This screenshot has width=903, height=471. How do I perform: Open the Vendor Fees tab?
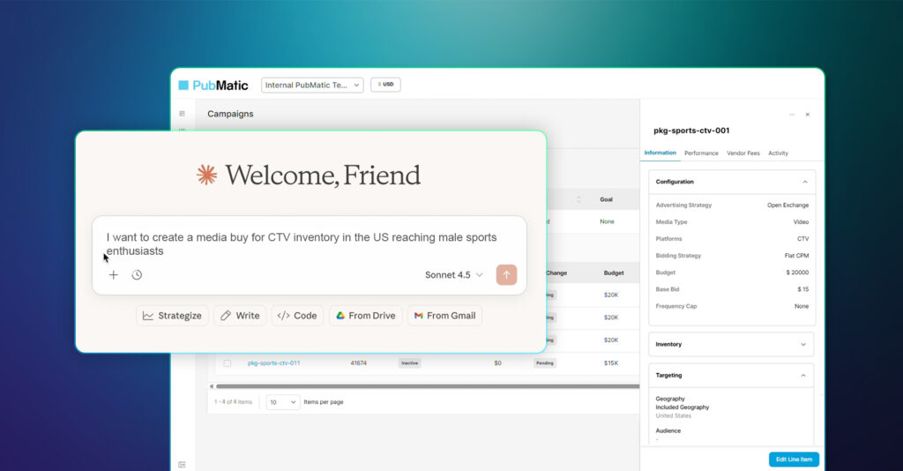coord(743,153)
